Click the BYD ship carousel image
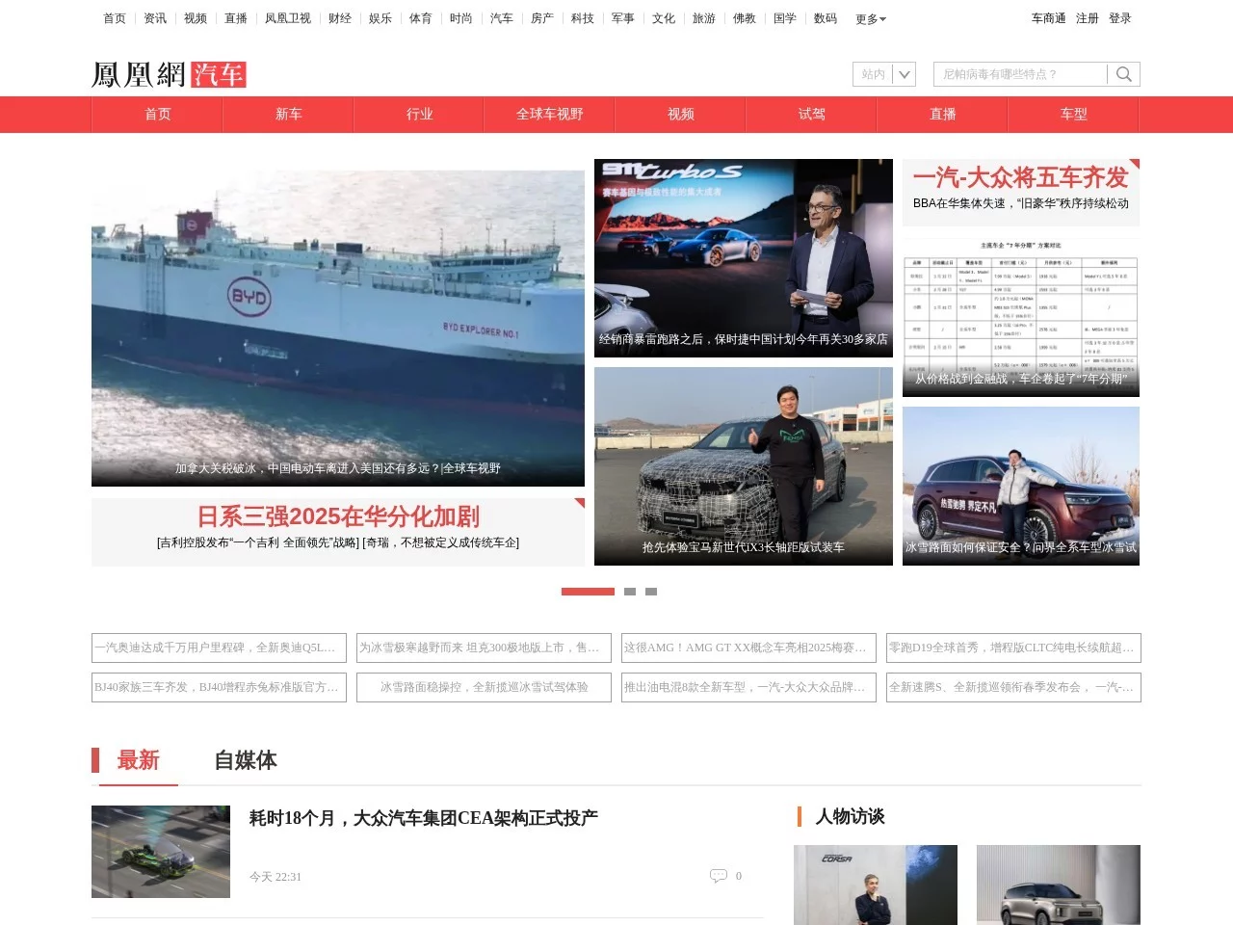The image size is (1233, 925). pyautogui.click(x=337, y=323)
